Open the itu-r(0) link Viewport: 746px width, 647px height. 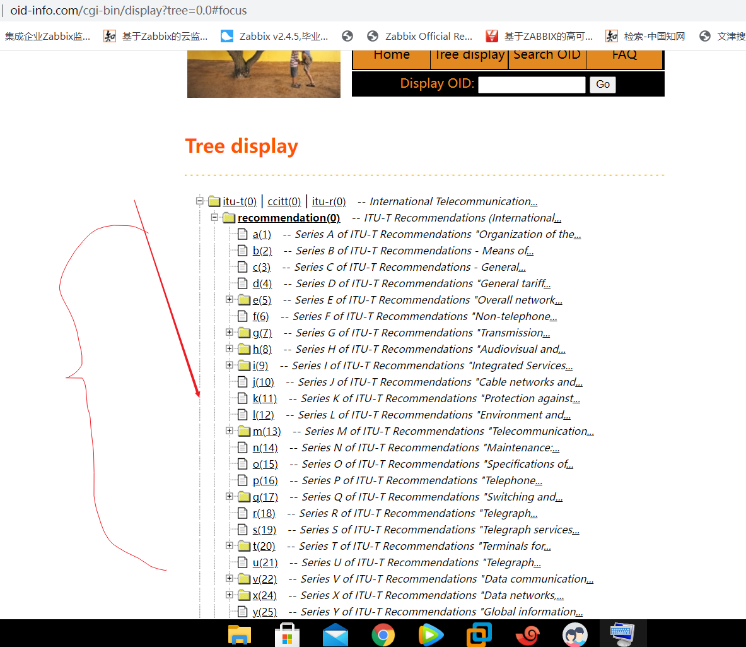click(x=329, y=201)
